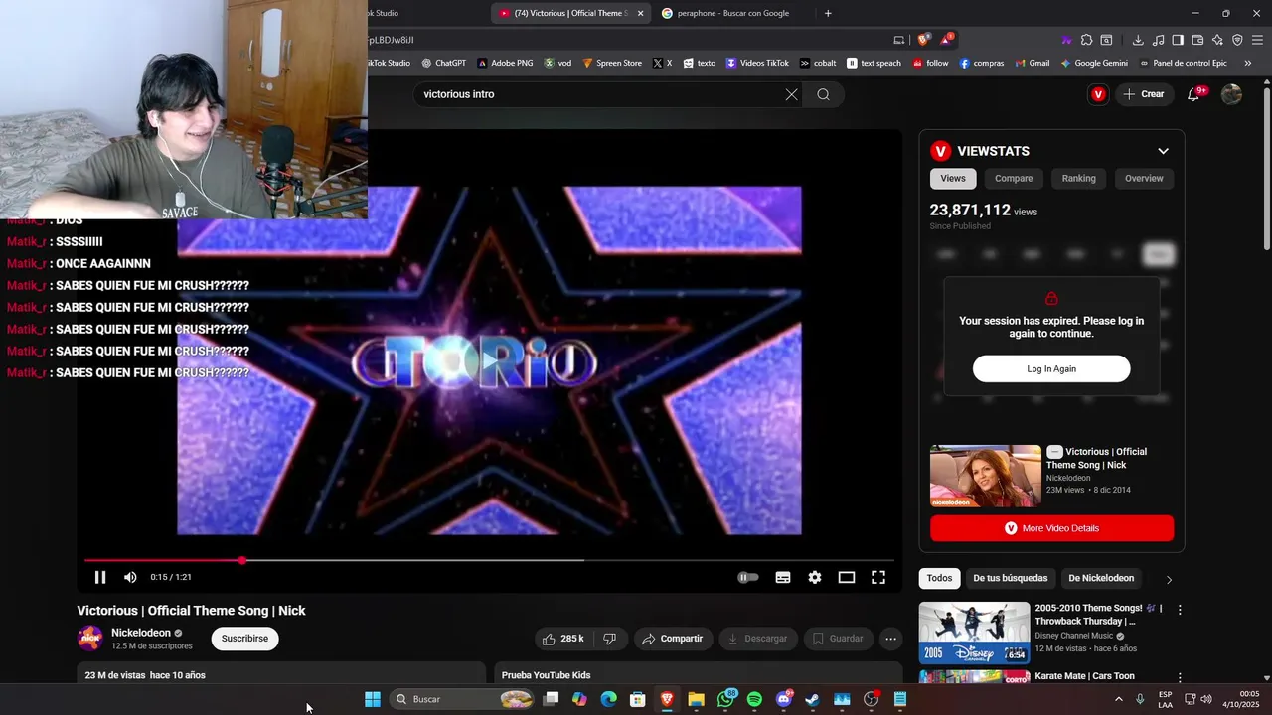Open the Spreen Store bookmark
The height and width of the screenshot is (715, 1272).
[x=612, y=63]
